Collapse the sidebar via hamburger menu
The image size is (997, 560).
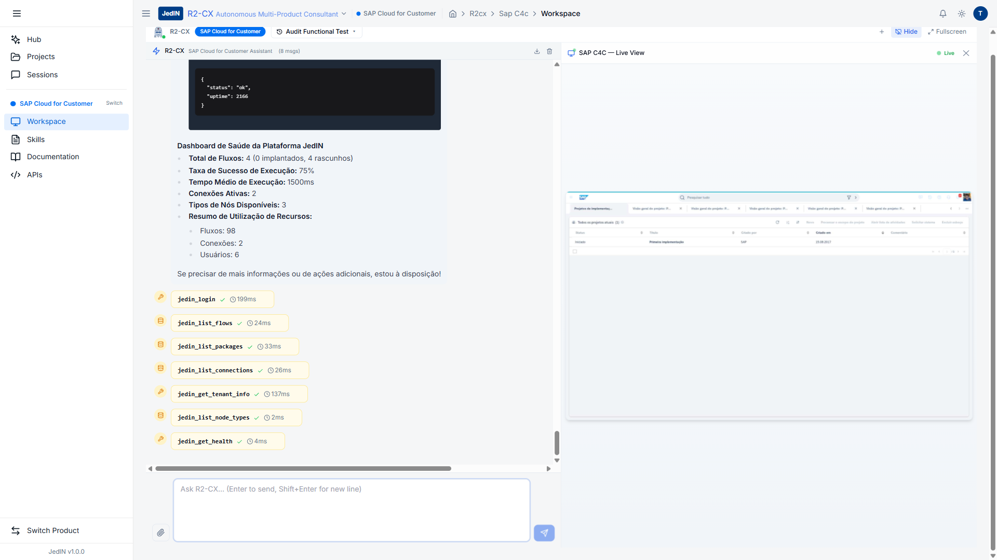tap(17, 13)
